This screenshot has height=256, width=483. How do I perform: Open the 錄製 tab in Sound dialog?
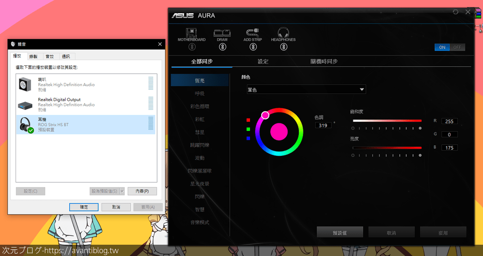(33, 56)
